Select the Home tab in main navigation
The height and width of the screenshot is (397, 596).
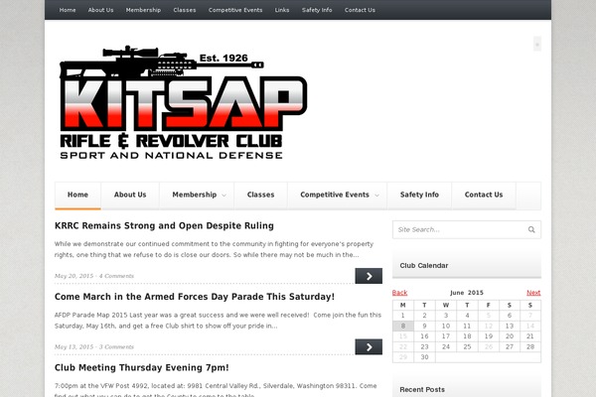pyautogui.click(x=77, y=195)
